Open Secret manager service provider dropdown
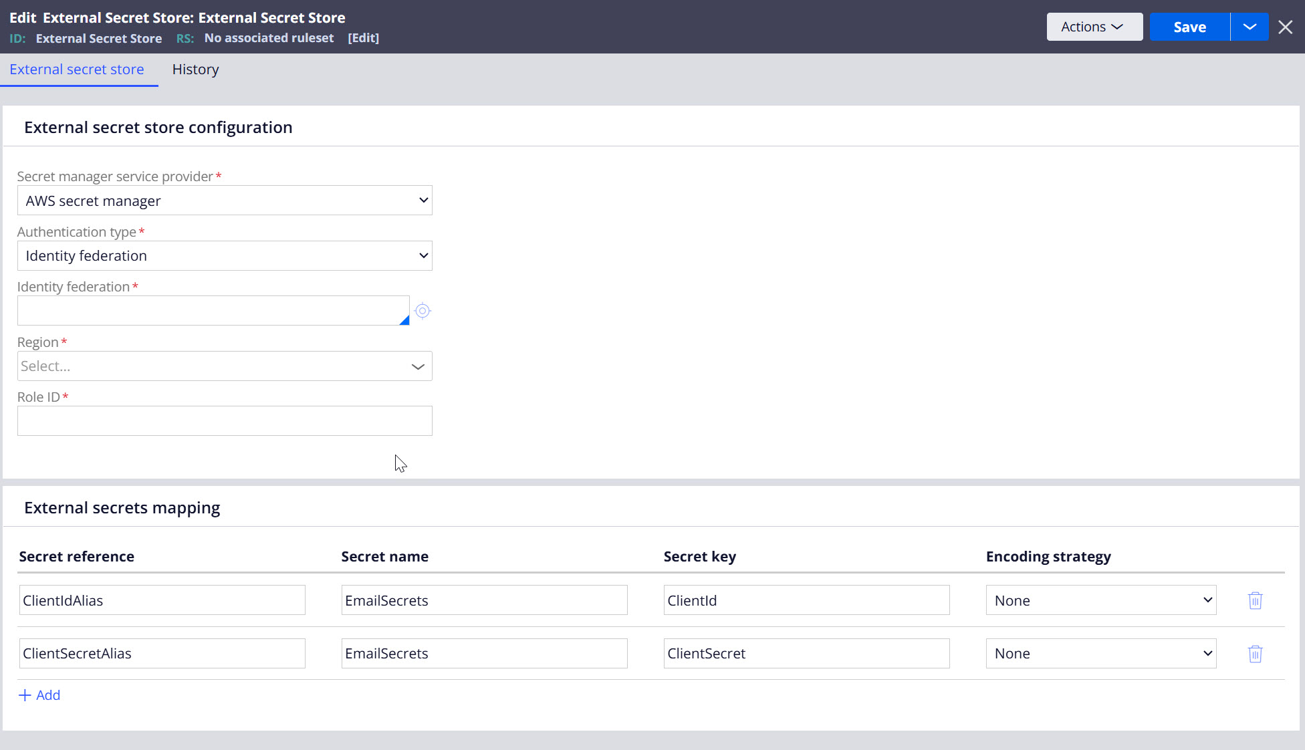Viewport: 1305px width, 750px height. [225, 201]
